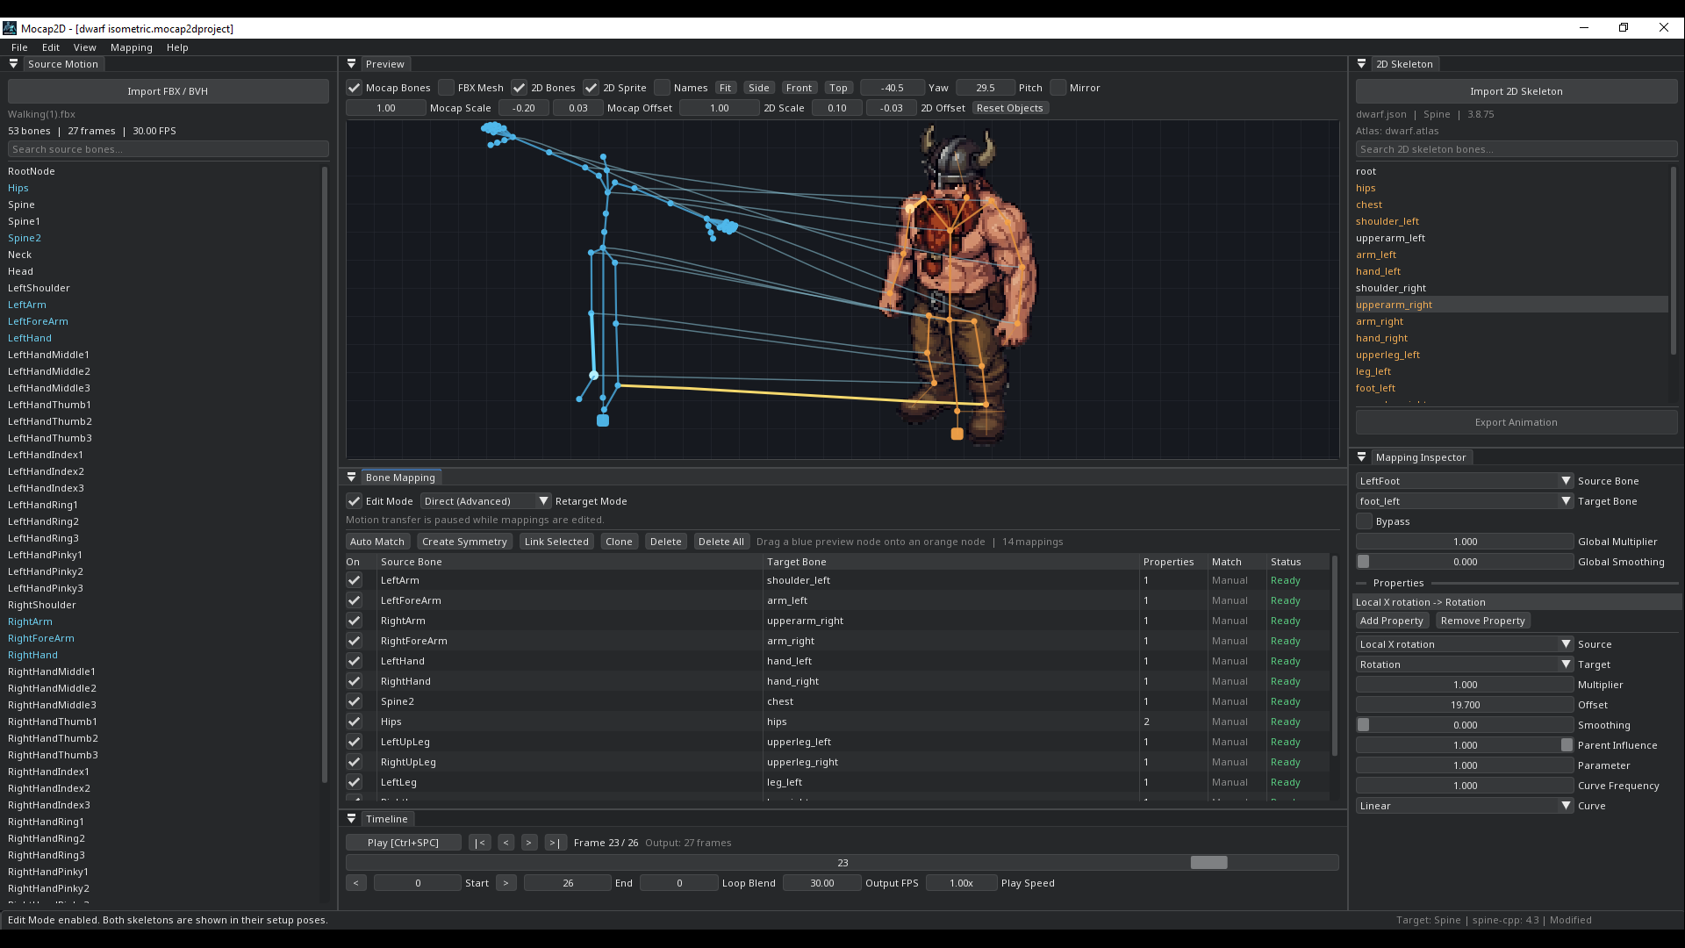Click the arrow button after Start

(506, 883)
